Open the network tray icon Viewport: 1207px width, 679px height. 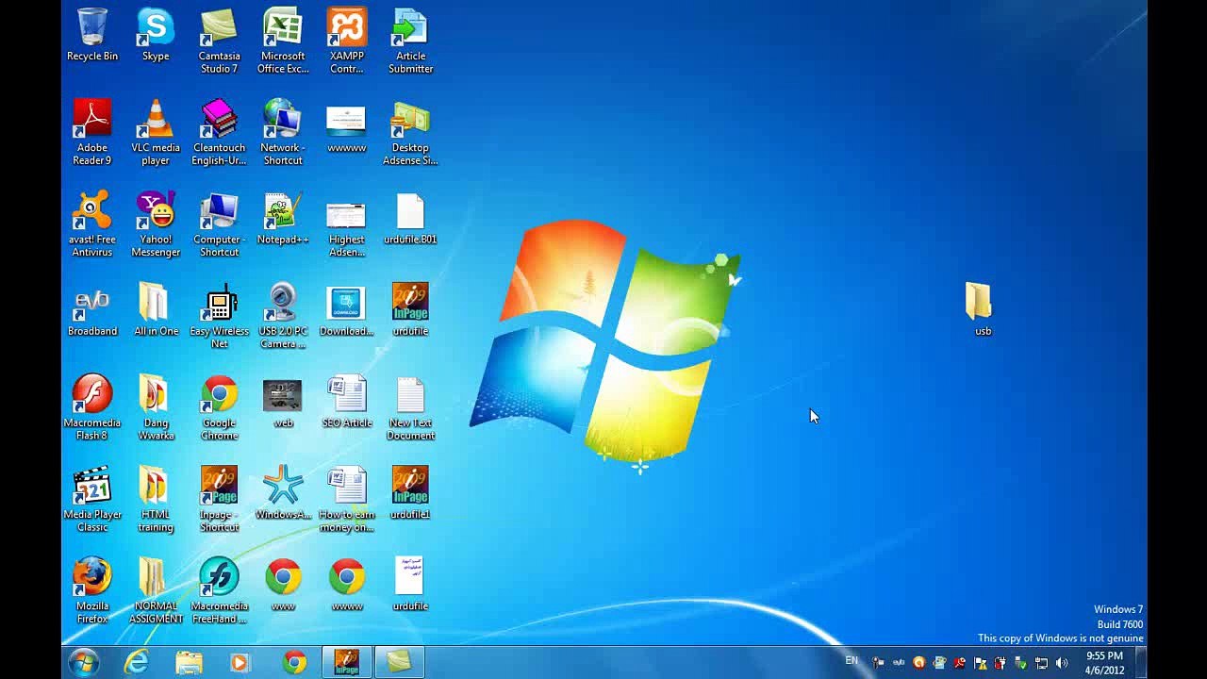point(1041,663)
